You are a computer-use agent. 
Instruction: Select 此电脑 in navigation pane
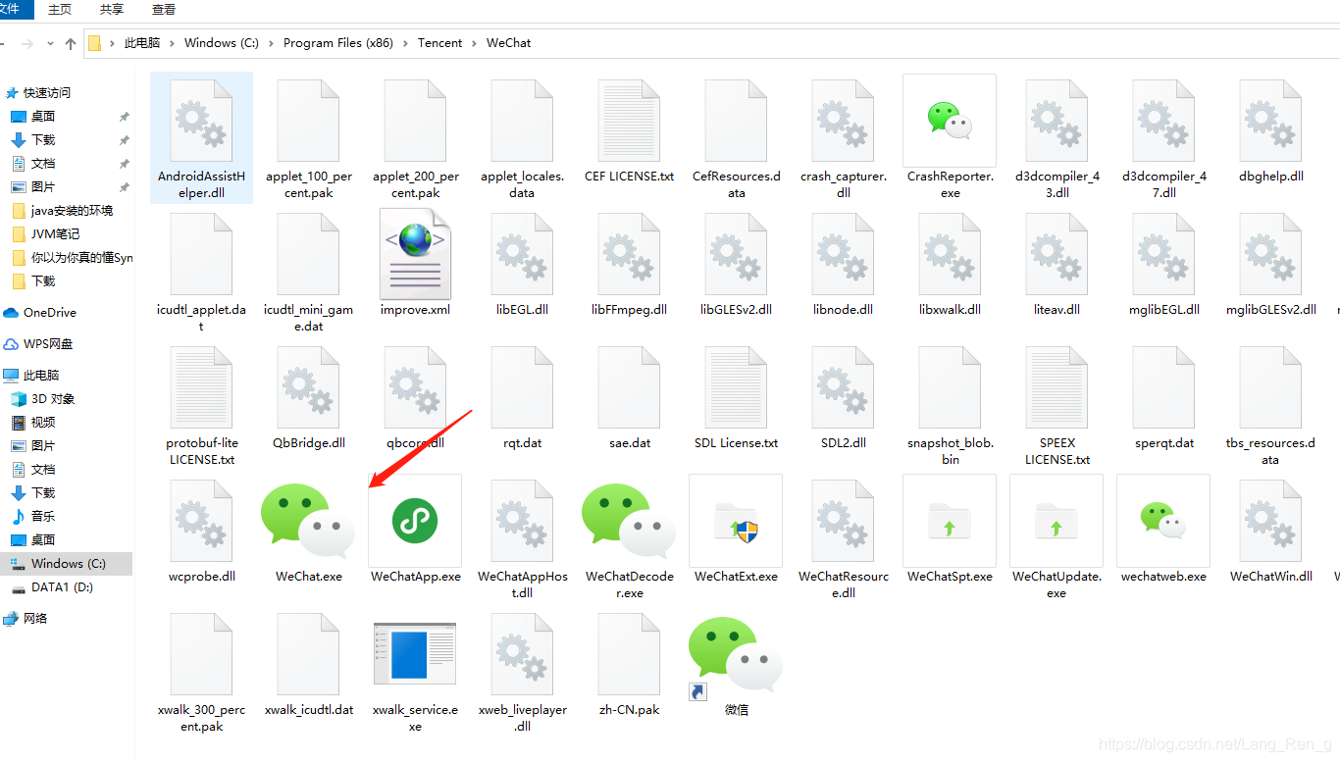[x=40, y=376]
